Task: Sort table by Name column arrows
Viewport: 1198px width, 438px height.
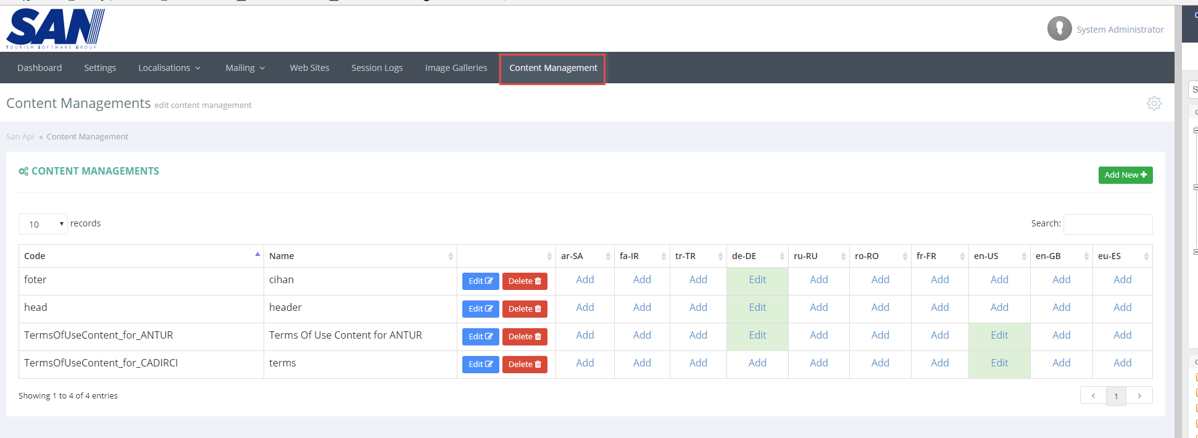Action: (x=451, y=256)
